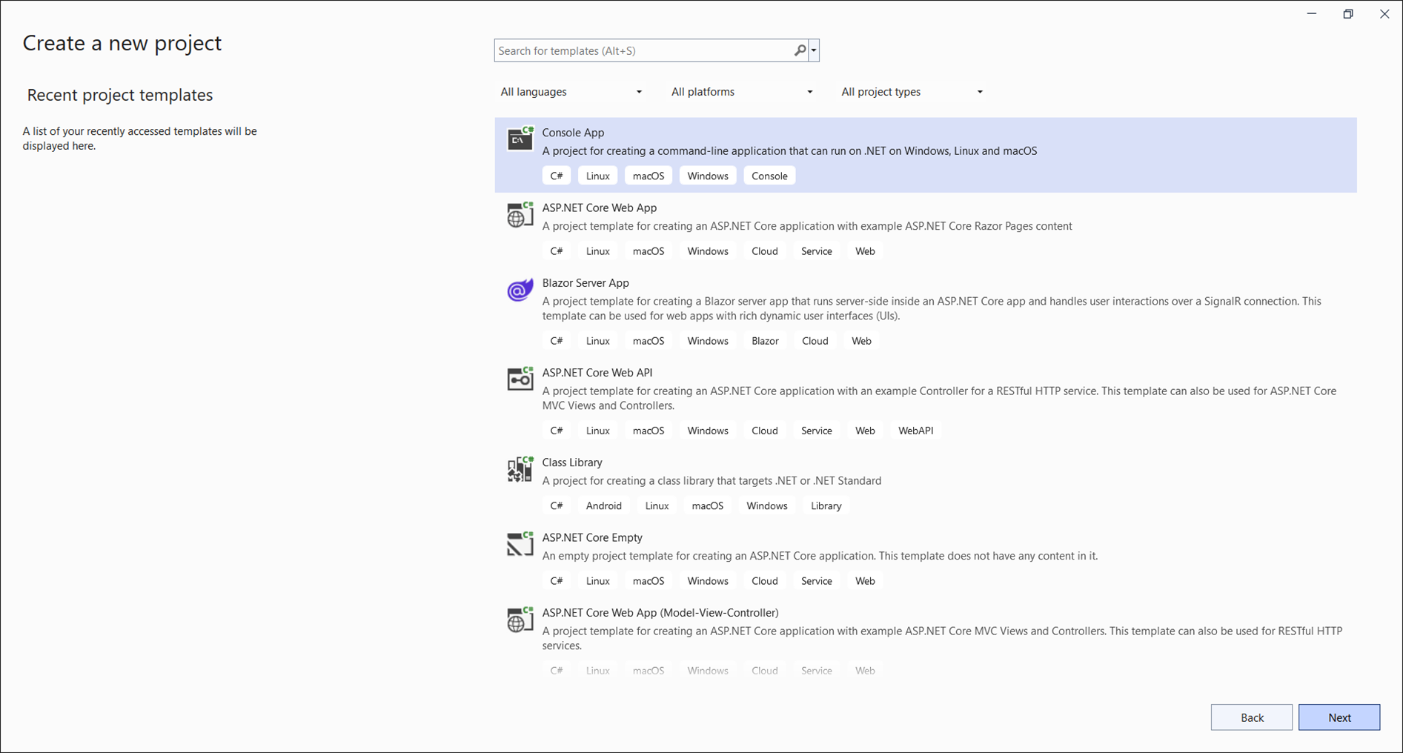Image resolution: width=1403 pixels, height=753 pixels.
Task: Select the ASP.NET Core Web API title
Action: [x=597, y=373]
